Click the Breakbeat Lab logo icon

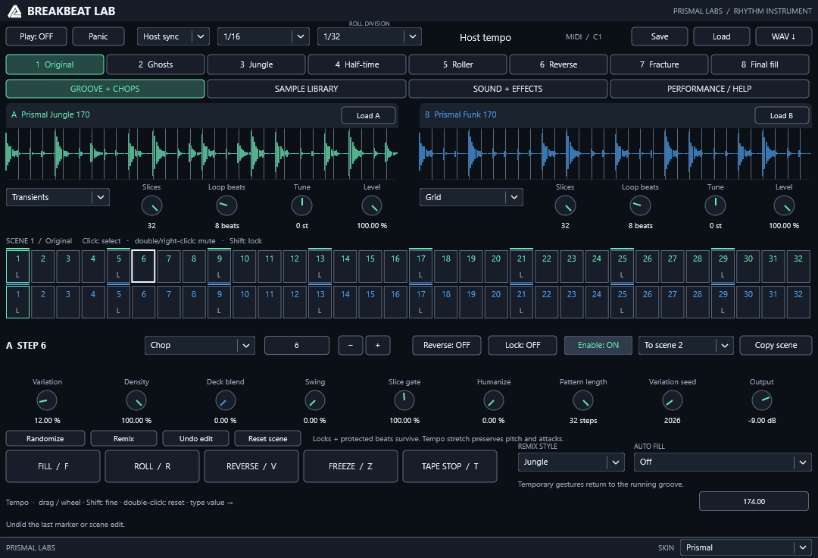14,11
